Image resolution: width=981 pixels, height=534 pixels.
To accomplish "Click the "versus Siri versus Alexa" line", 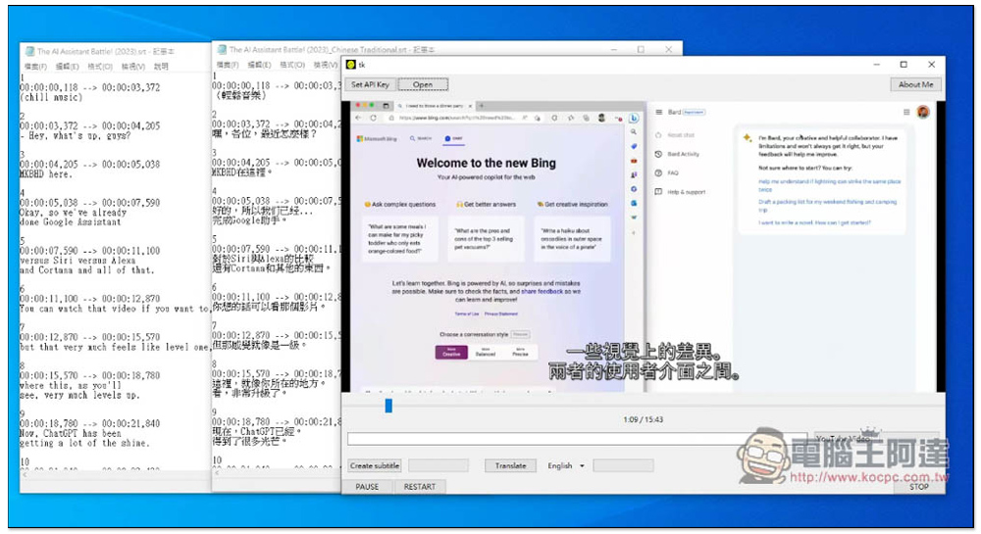I will pos(77,261).
